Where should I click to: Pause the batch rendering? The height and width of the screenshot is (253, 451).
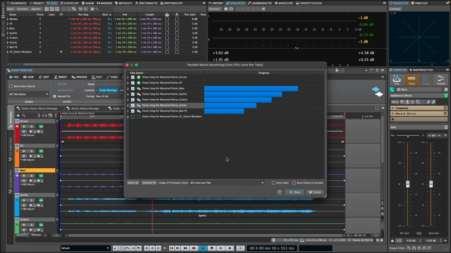pyautogui.click(x=294, y=192)
